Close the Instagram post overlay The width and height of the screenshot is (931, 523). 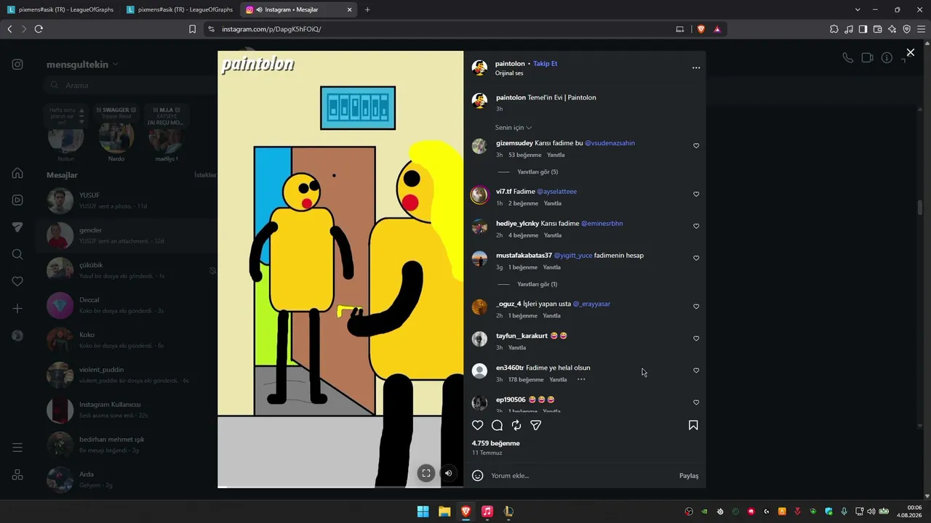tap(910, 52)
